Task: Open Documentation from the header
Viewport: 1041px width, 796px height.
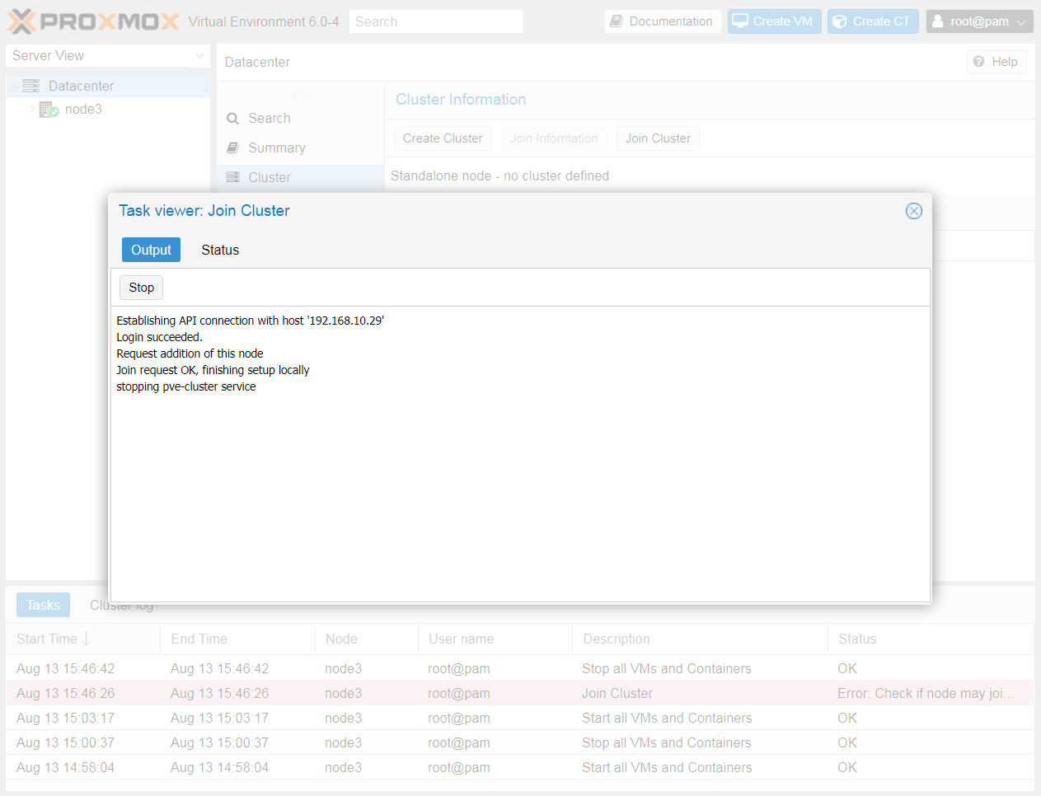Action: 663,21
